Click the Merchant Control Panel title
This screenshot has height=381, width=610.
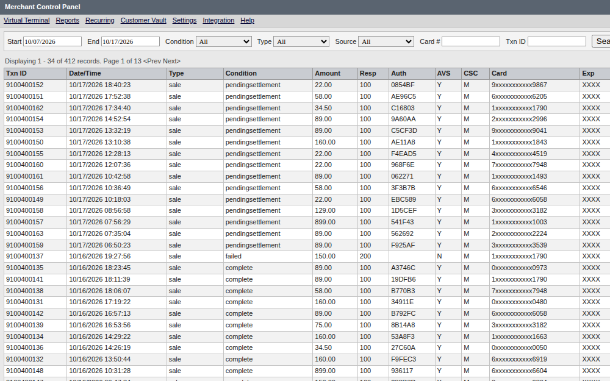(x=43, y=7)
